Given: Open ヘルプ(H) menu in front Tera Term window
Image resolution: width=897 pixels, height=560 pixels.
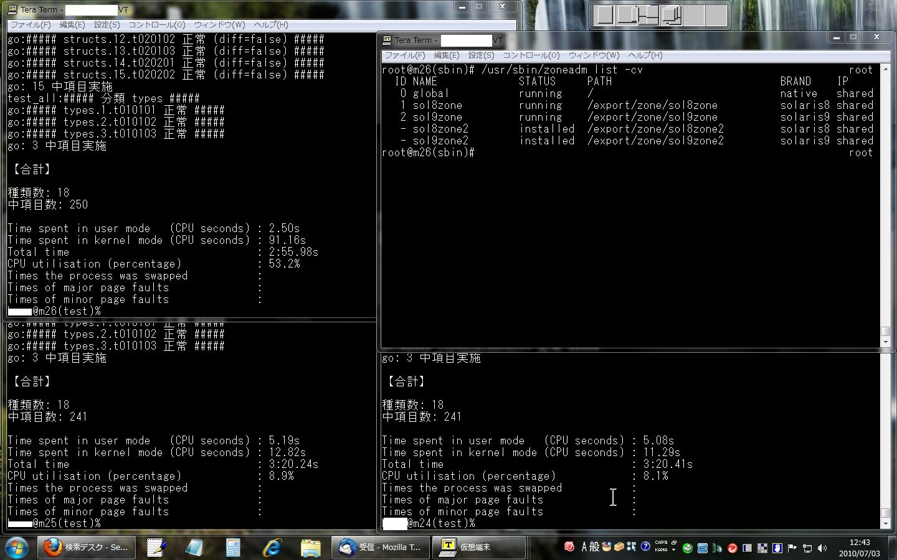Looking at the screenshot, I should point(645,55).
